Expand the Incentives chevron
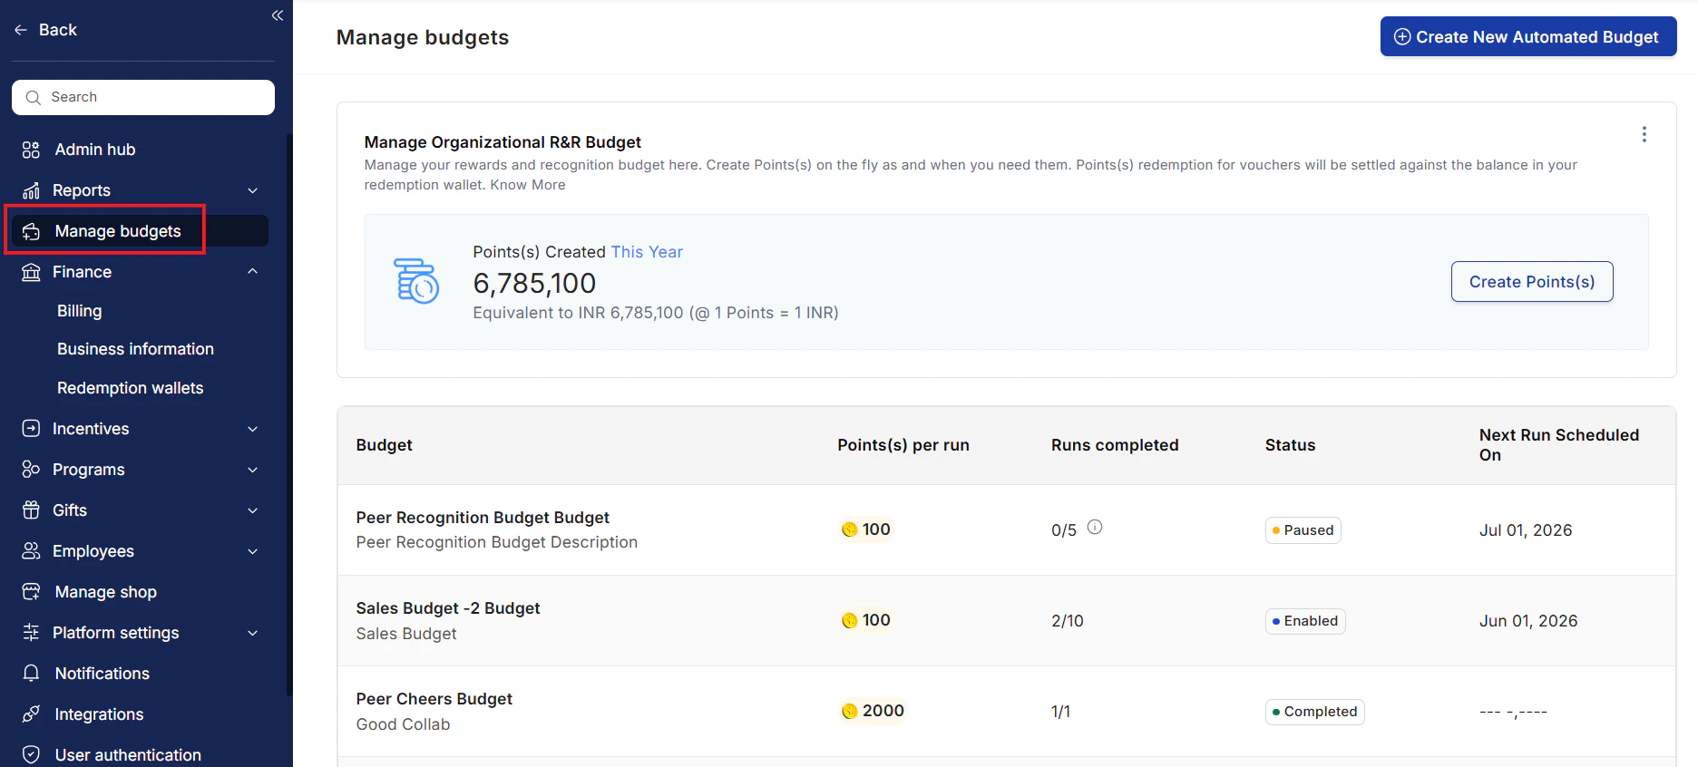This screenshot has width=1698, height=767. point(253,429)
